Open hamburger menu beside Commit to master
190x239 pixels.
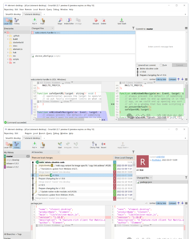[186, 28]
